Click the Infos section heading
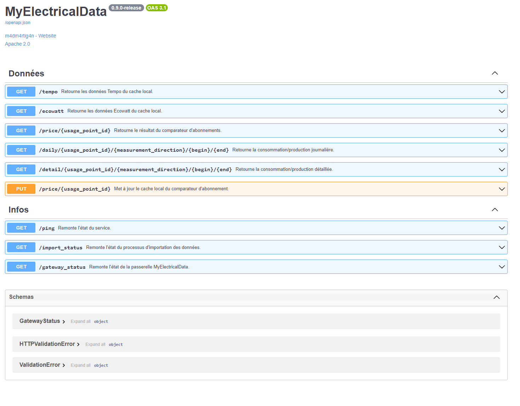 18,210
